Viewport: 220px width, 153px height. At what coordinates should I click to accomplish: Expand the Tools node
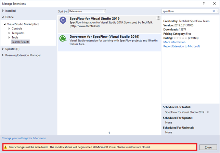point(9,37)
